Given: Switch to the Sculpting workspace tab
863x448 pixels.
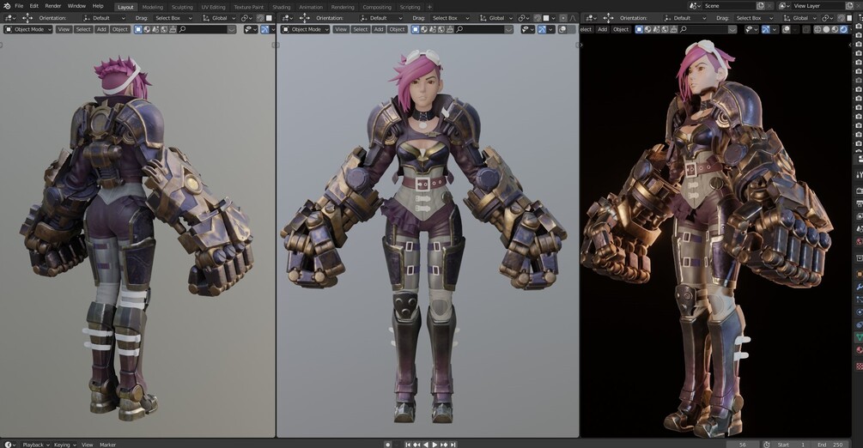Looking at the screenshot, I should [182, 7].
